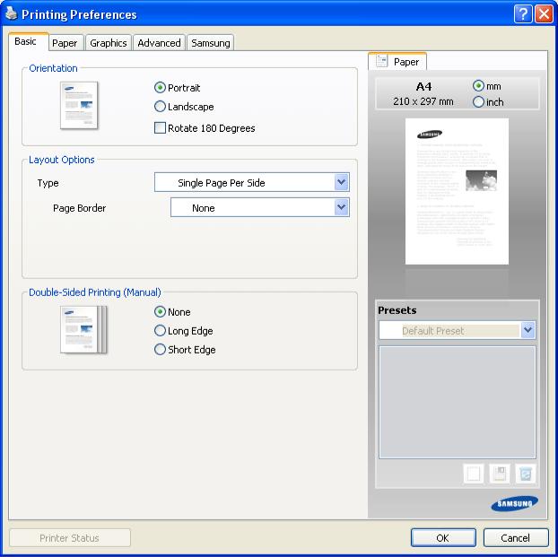This screenshot has width=558, height=557.
Task: Select mm as paper unit
Action: pos(478,86)
